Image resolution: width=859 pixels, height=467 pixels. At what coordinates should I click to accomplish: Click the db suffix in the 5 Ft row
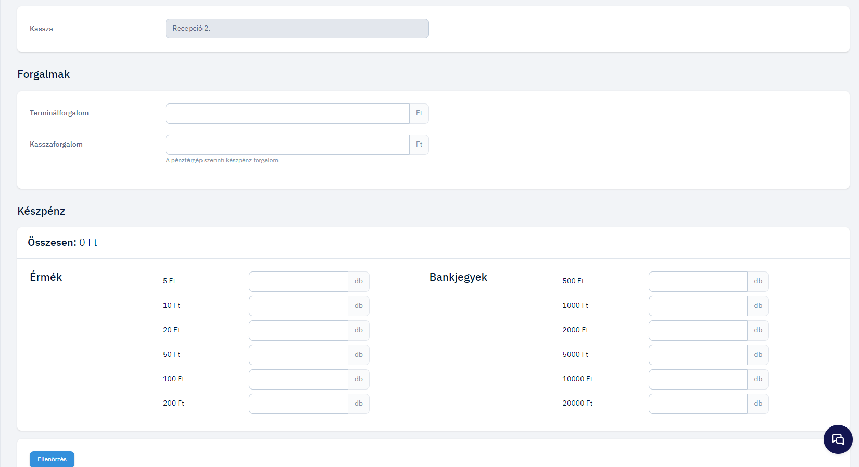pyautogui.click(x=359, y=281)
